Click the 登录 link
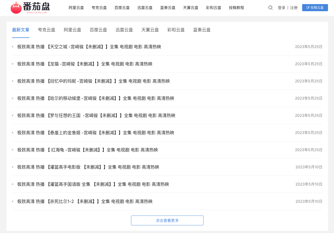The image size is (334, 233). (x=282, y=8)
